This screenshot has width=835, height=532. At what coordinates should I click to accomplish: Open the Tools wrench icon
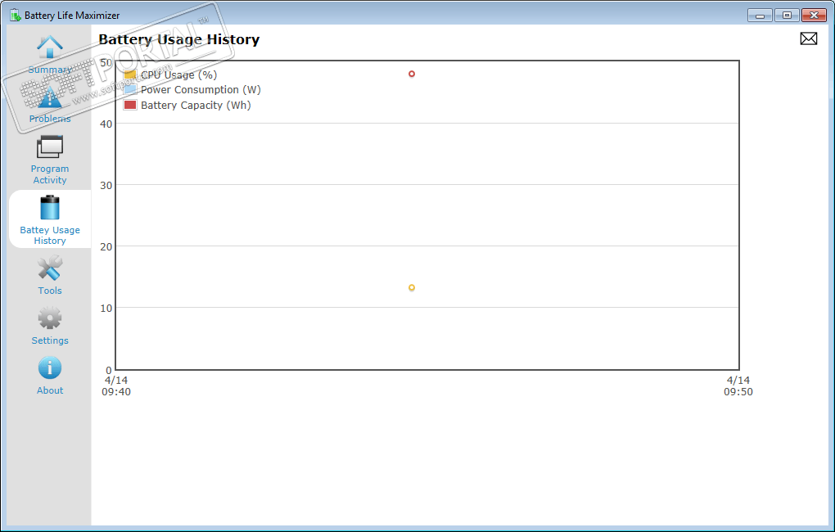coord(49,268)
